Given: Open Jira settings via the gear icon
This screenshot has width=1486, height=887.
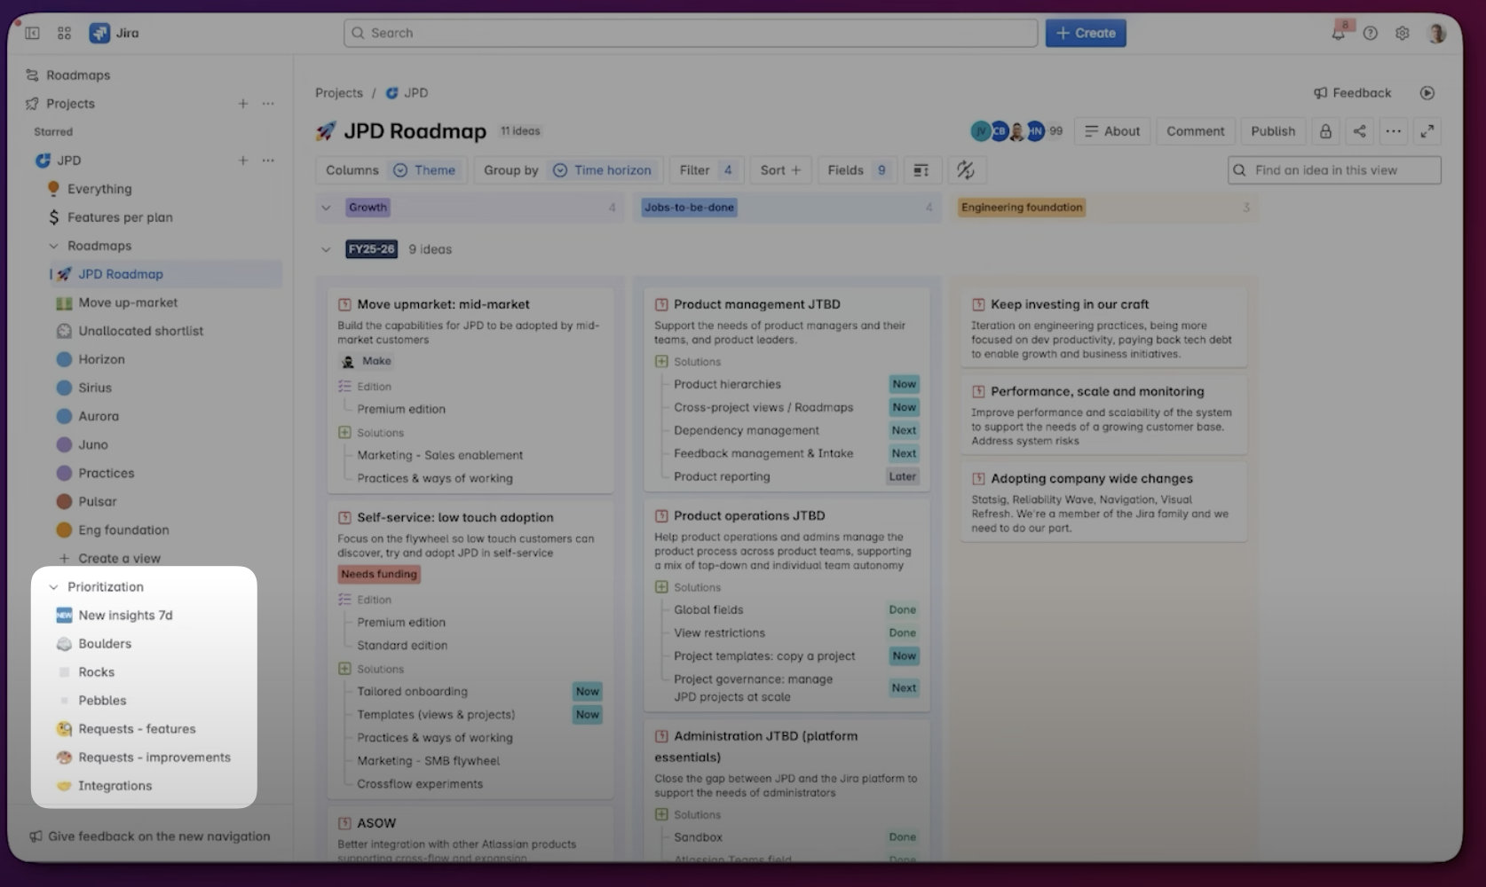Looking at the screenshot, I should 1403,33.
